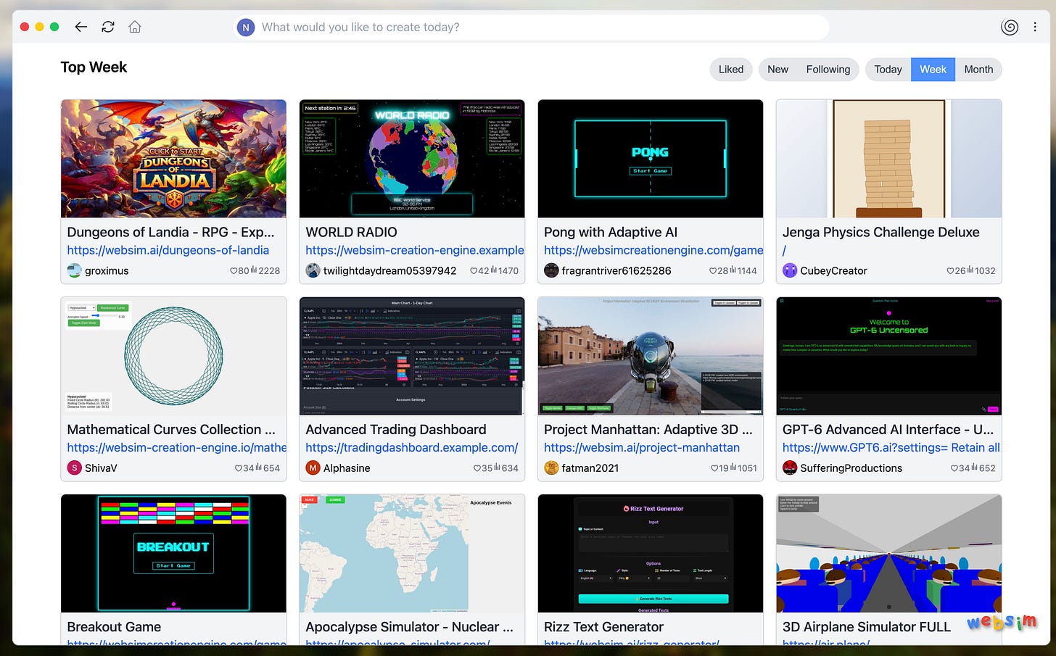Viewport: 1056px width, 656px height.
Task: Switch to the Following tab
Action: pyautogui.click(x=828, y=70)
